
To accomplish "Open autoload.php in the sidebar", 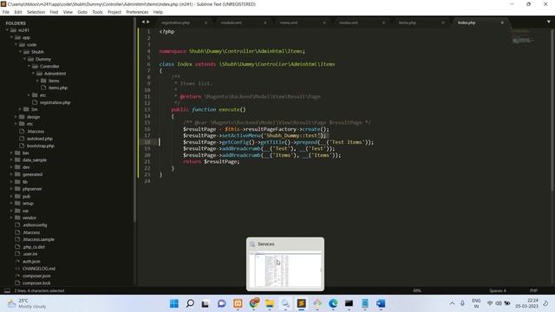I will click(x=40, y=139).
